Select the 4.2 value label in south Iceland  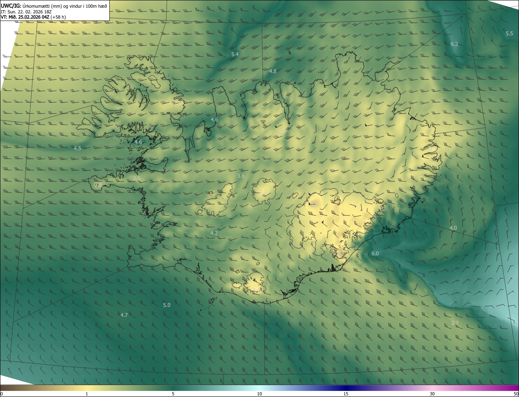214,233
